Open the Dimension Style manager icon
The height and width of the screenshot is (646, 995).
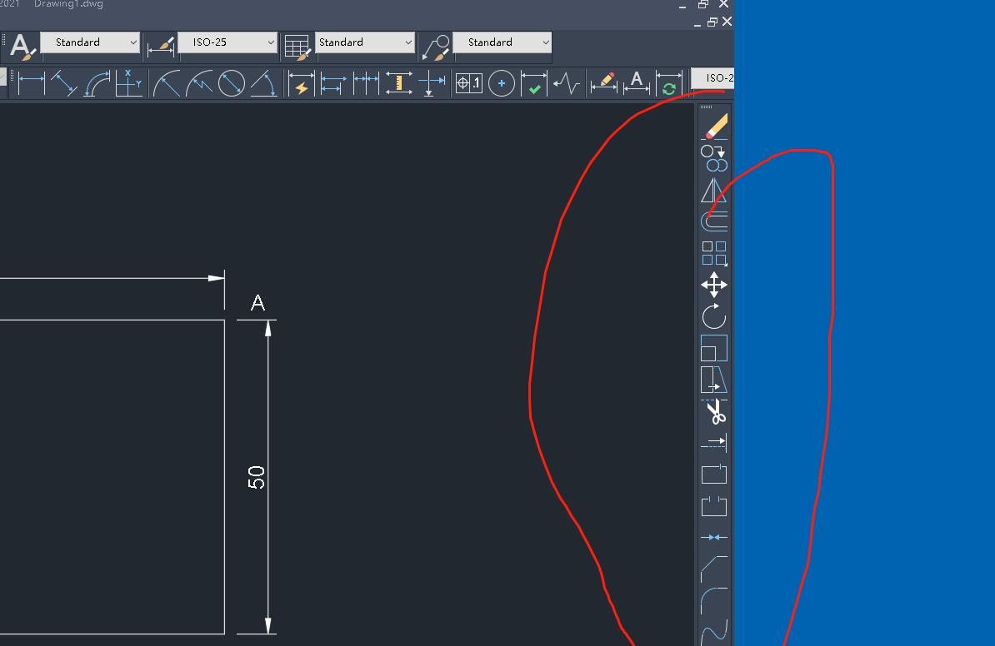tap(161, 47)
